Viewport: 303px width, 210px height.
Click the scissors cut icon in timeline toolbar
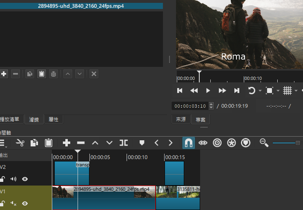click(20, 143)
